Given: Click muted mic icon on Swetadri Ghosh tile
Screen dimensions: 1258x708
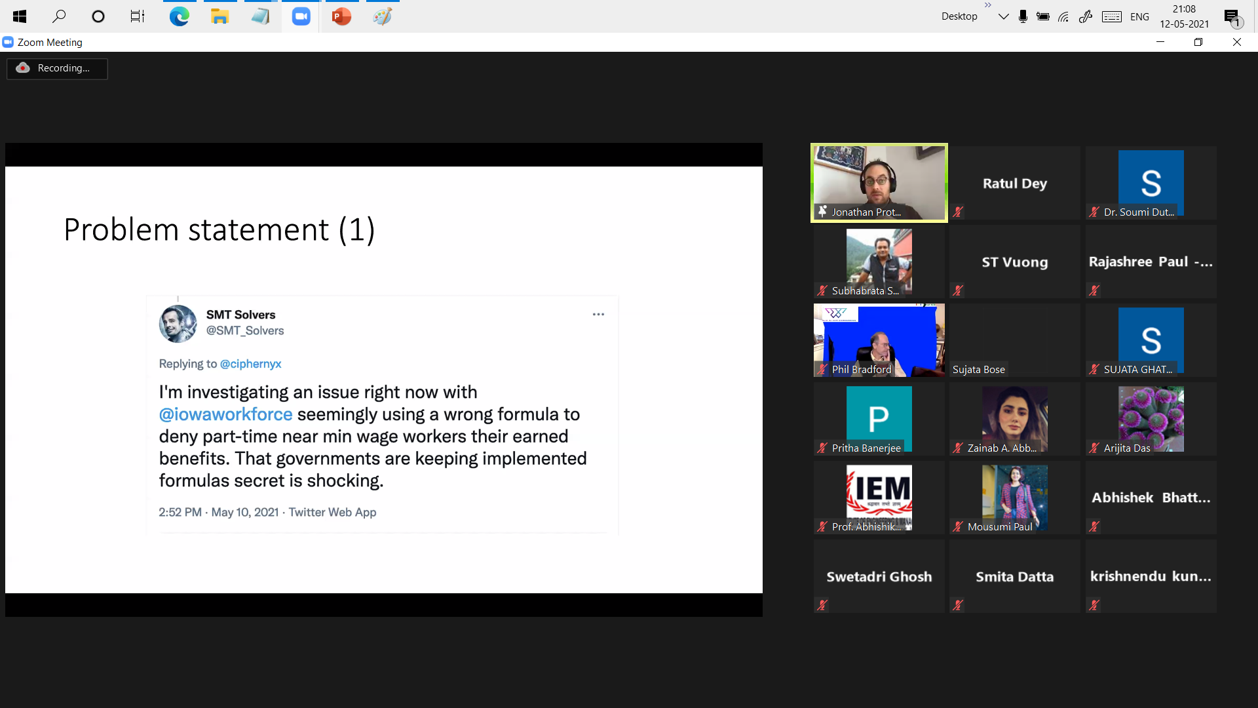Looking at the screenshot, I should (x=822, y=605).
